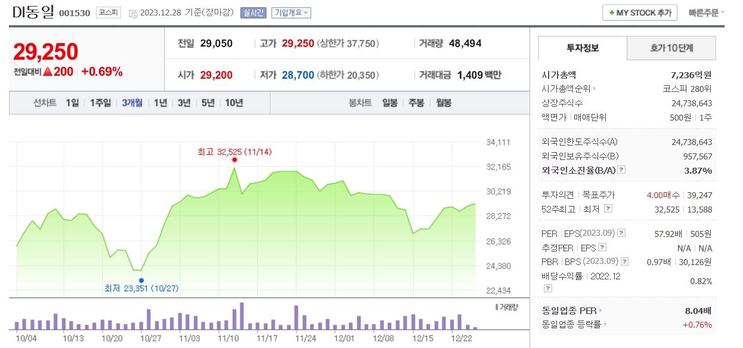Screen dimensions: 743x348
Task: Click help icon next to PER EPS(2023.09)
Action: pyautogui.click(x=621, y=233)
